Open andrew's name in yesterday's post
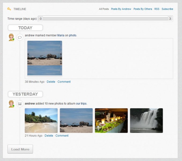Image resolution: width=182 pixels, height=161 pixels. 30,104
